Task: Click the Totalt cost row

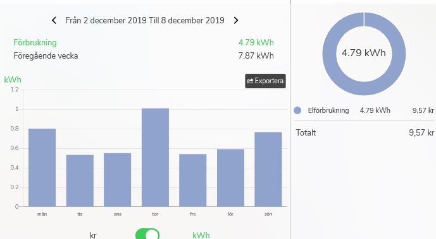Action: 364,132
